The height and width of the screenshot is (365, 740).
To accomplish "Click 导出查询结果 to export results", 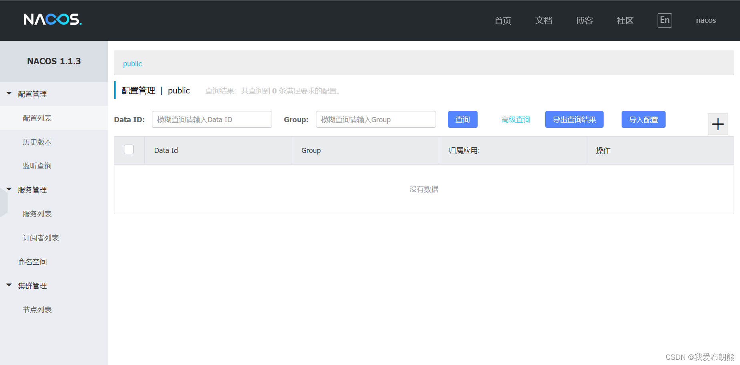I will click(x=574, y=119).
